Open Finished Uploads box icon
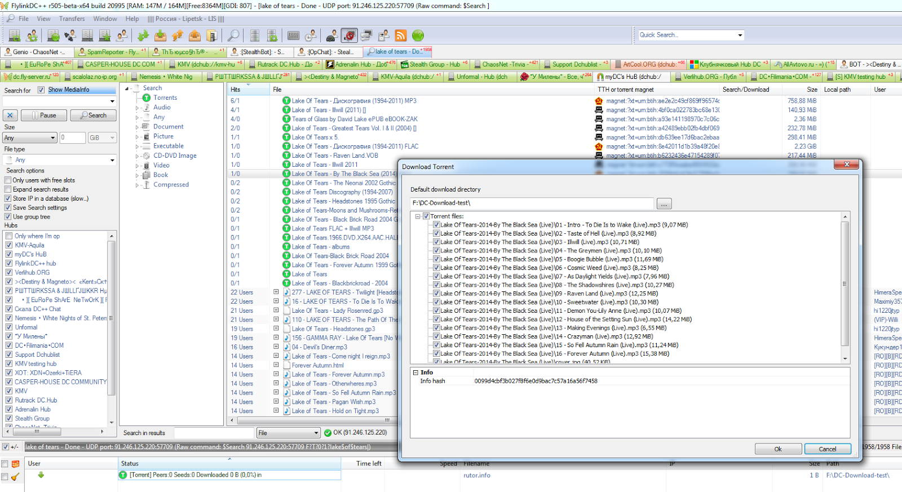This screenshot has height=492, width=902. (x=194, y=36)
